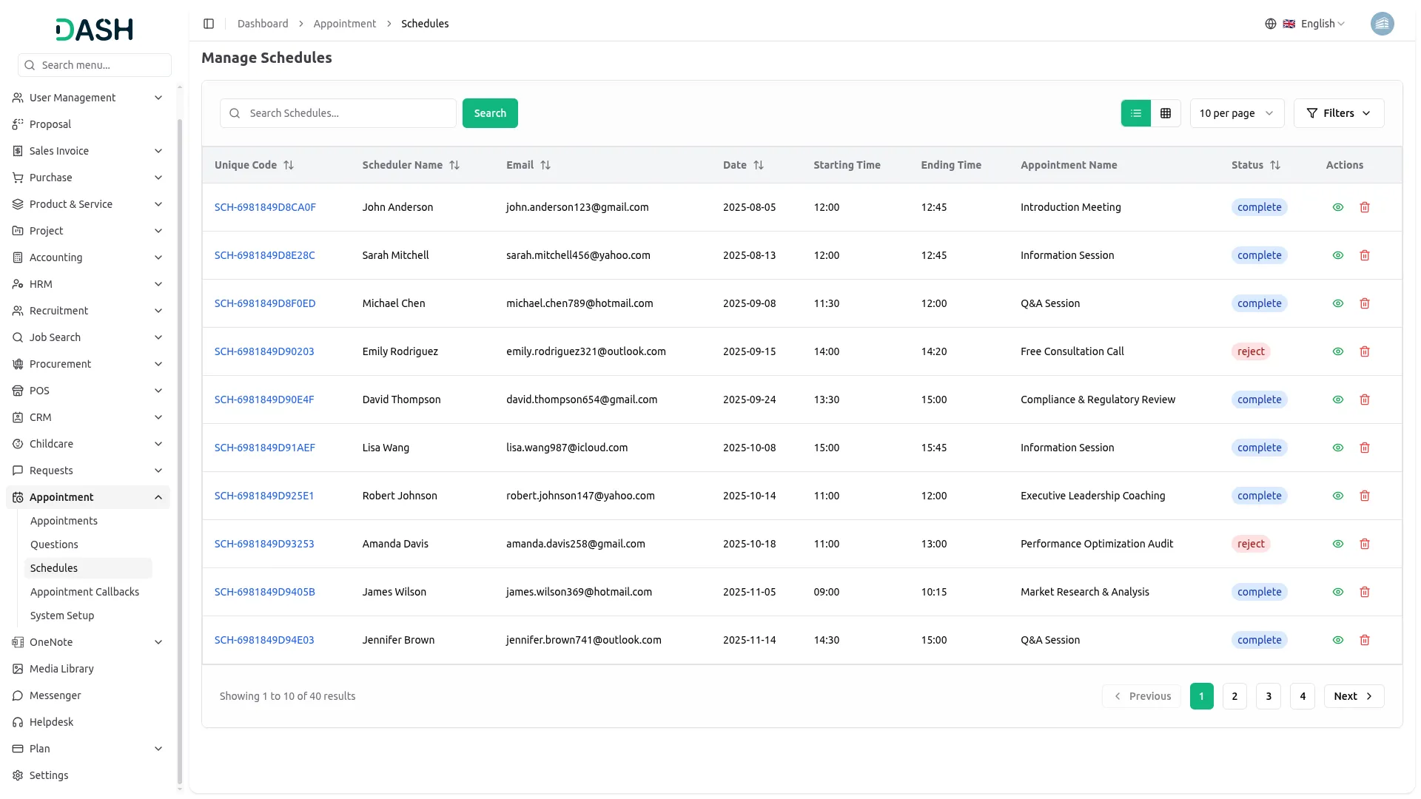Click the trash icon for Emily Rodriguez
The image size is (1421, 799).
pos(1365,351)
